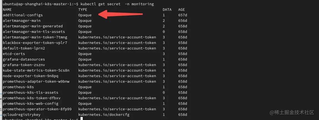Viewport: 319px width, 120px height.
Task: Click the Opaque type of additional-configs
Action: click(x=85, y=15)
